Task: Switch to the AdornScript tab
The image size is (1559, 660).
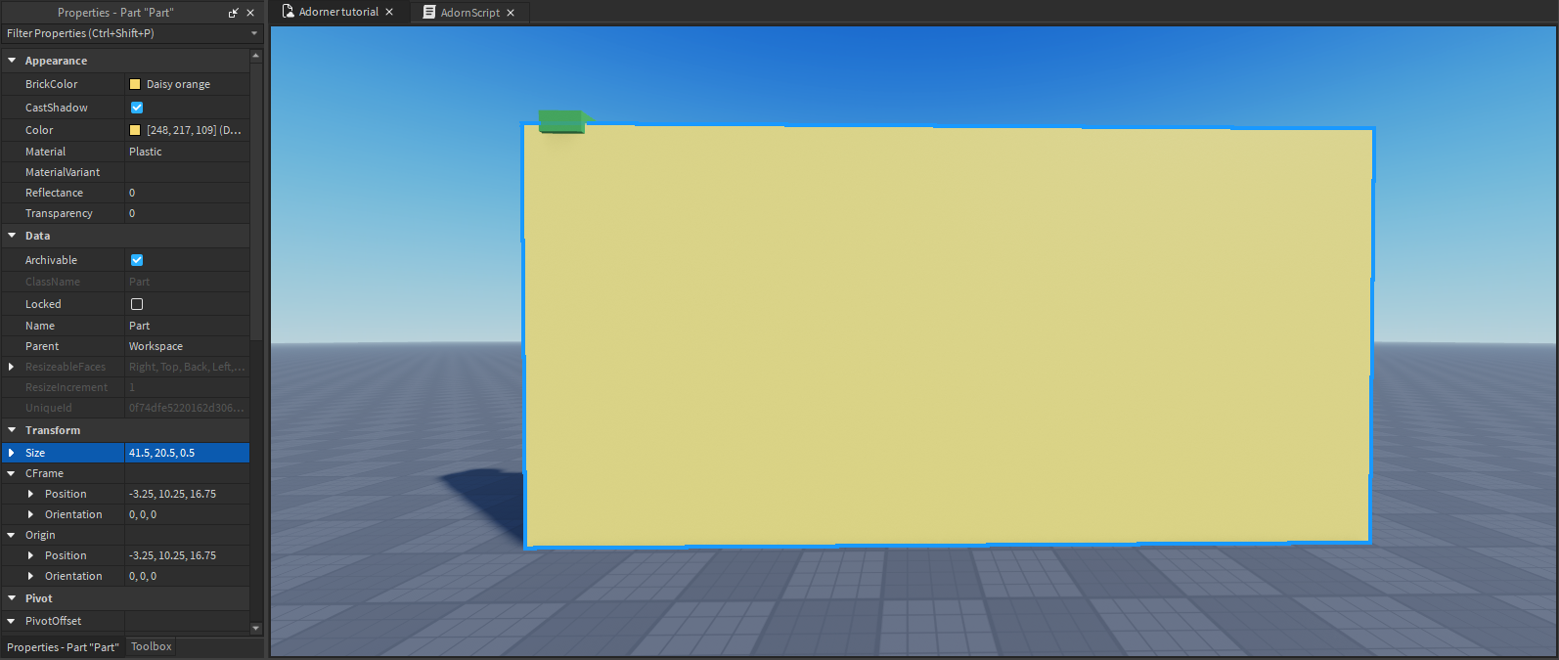Action: [469, 13]
